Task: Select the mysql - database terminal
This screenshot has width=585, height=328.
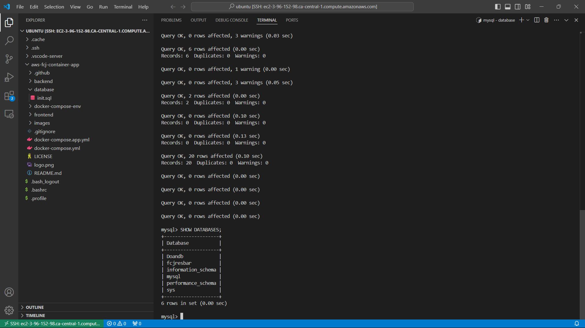Action: click(x=496, y=20)
